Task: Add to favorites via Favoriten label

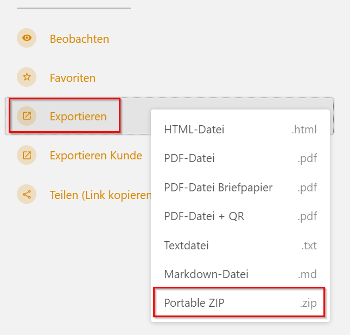Action: [73, 78]
